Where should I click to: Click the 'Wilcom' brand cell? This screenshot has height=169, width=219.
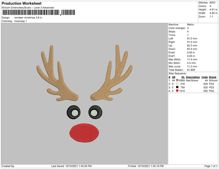(213, 80)
